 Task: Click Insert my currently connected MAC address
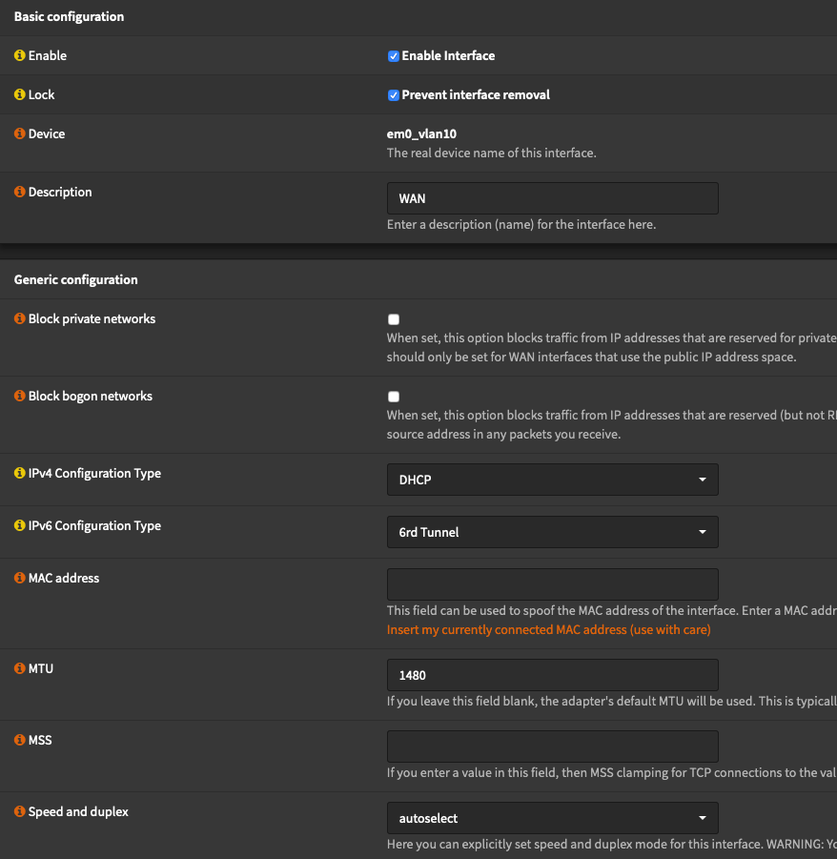click(x=548, y=630)
